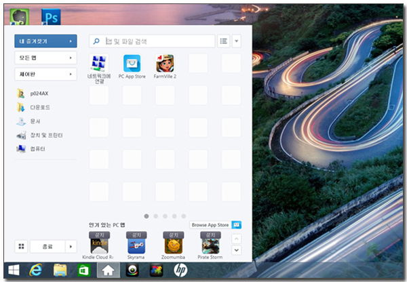Go to the fourth page dot
The image size is (407, 282).
174,216
